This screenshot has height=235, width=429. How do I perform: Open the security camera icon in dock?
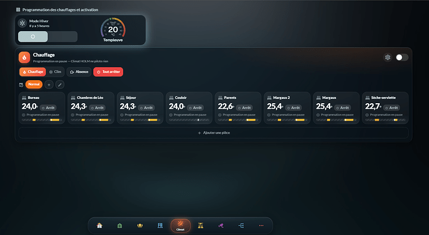pos(221,226)
